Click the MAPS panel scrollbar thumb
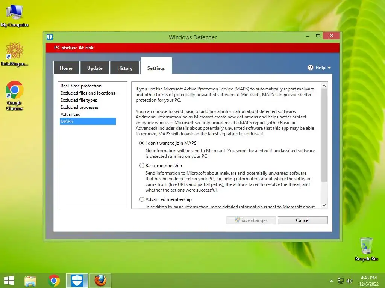The height and width of the screenshot is (288, 385). pos(324,135)
